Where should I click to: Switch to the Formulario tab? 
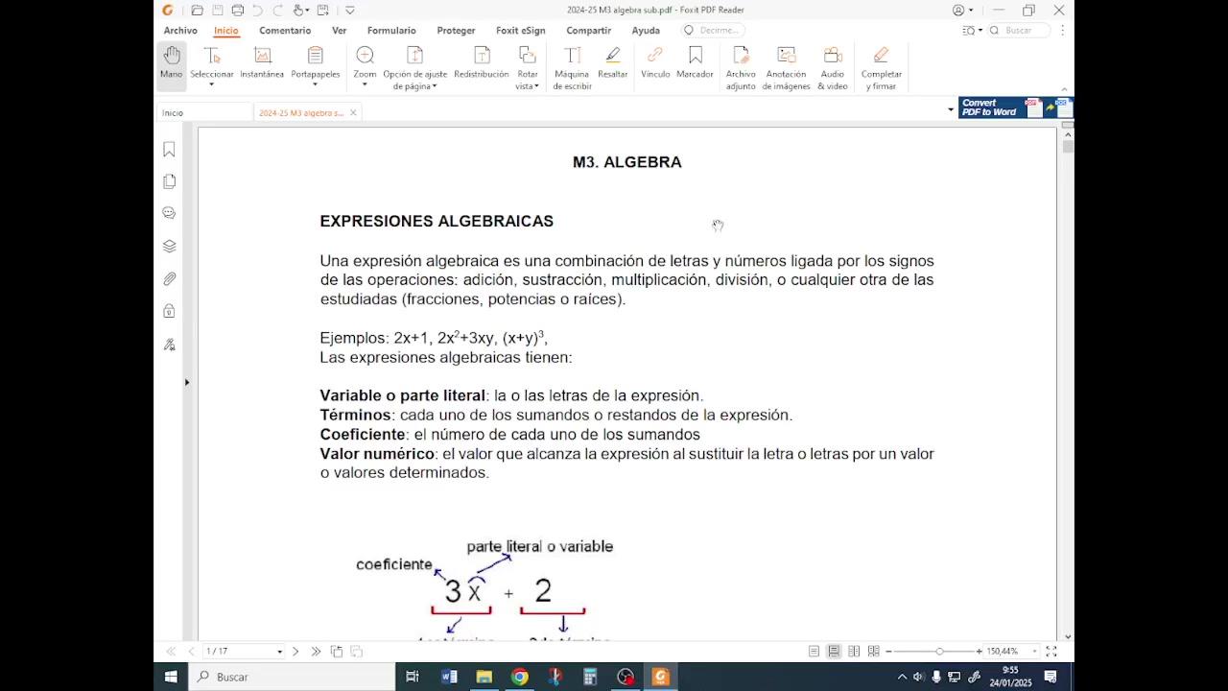(x=391, y=31)
